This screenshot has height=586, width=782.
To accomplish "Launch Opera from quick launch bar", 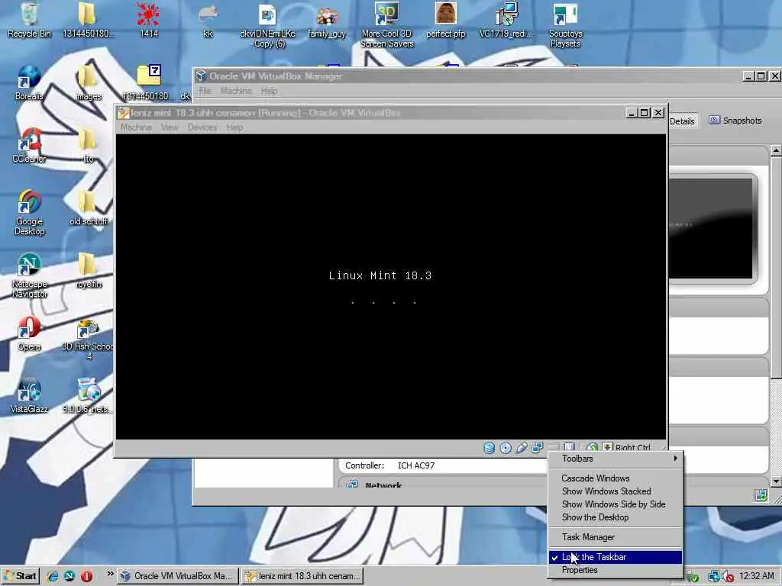I will coord(86,576).
